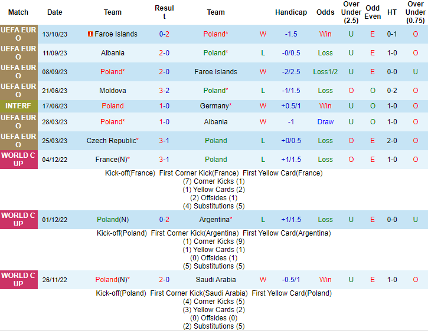Select Germany team name in friendly match
This screenshot has width=428, height=331.
(x=214, y=106)
